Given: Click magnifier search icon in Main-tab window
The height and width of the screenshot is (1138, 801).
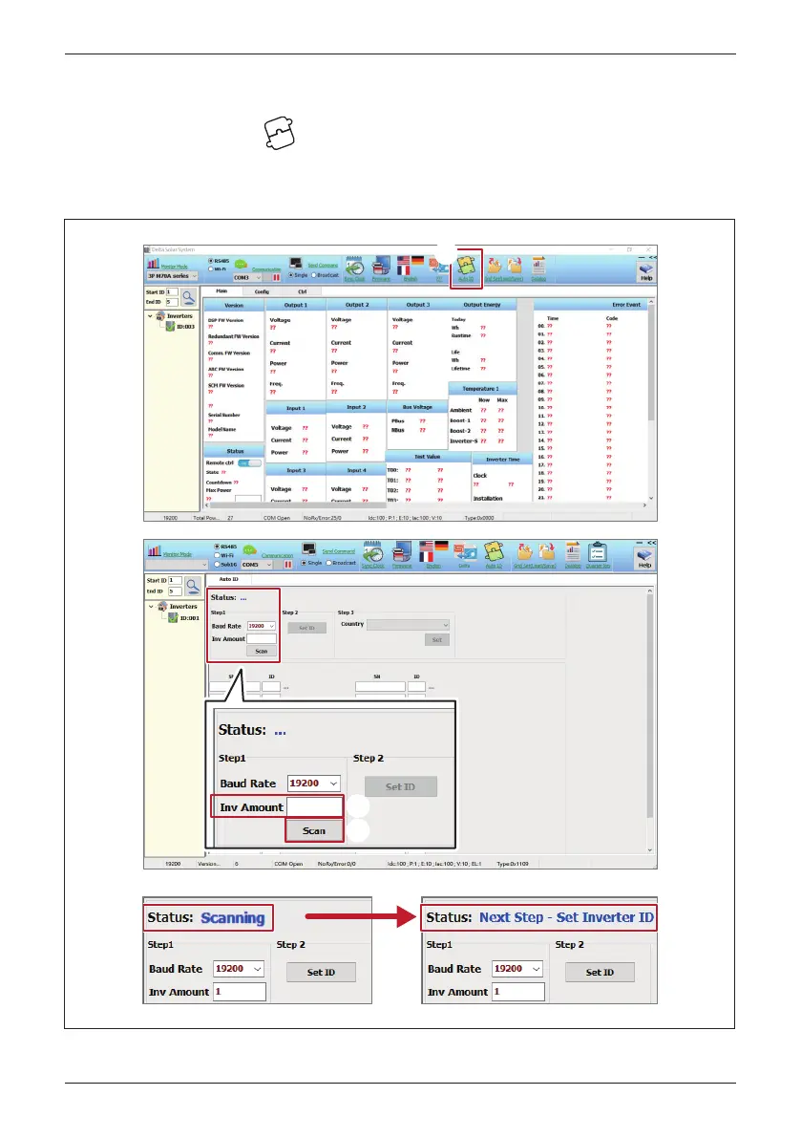Looking at the screenshot, I should 188,296.
